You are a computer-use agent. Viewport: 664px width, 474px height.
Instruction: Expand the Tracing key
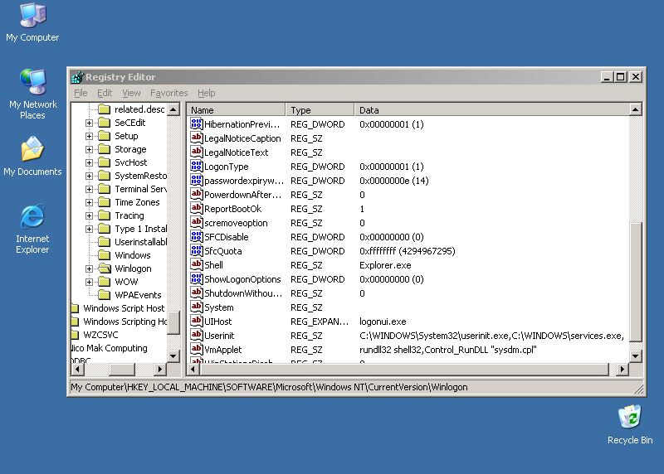89,215
